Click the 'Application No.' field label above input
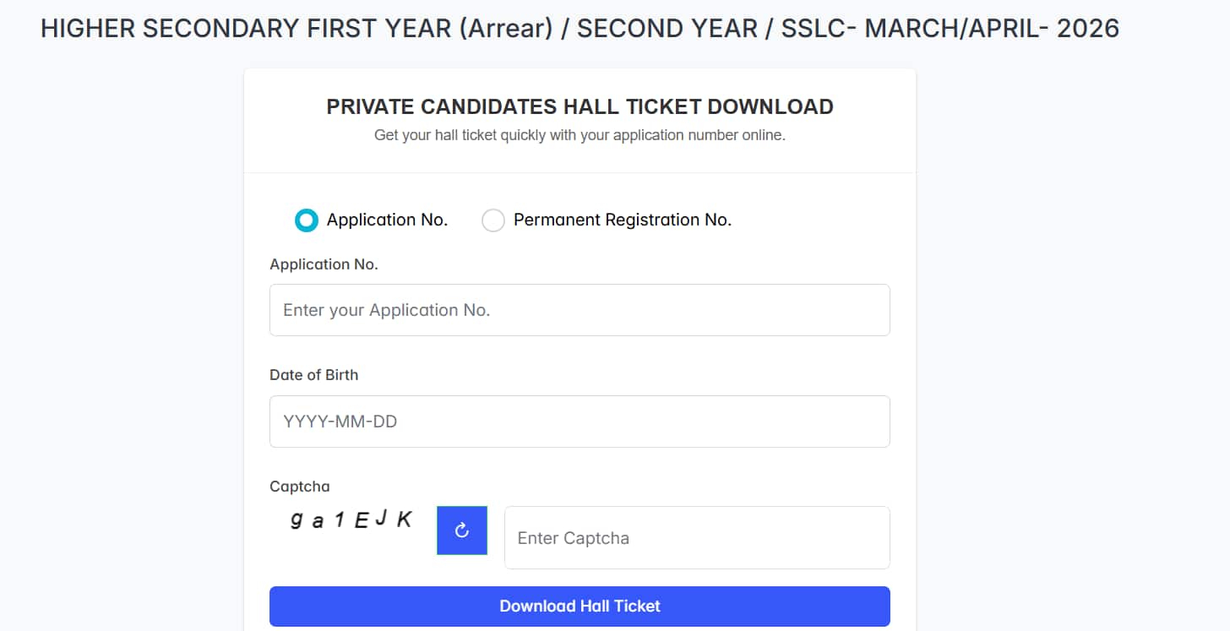This screenshot has height=631, width=1230. [324, 264]
